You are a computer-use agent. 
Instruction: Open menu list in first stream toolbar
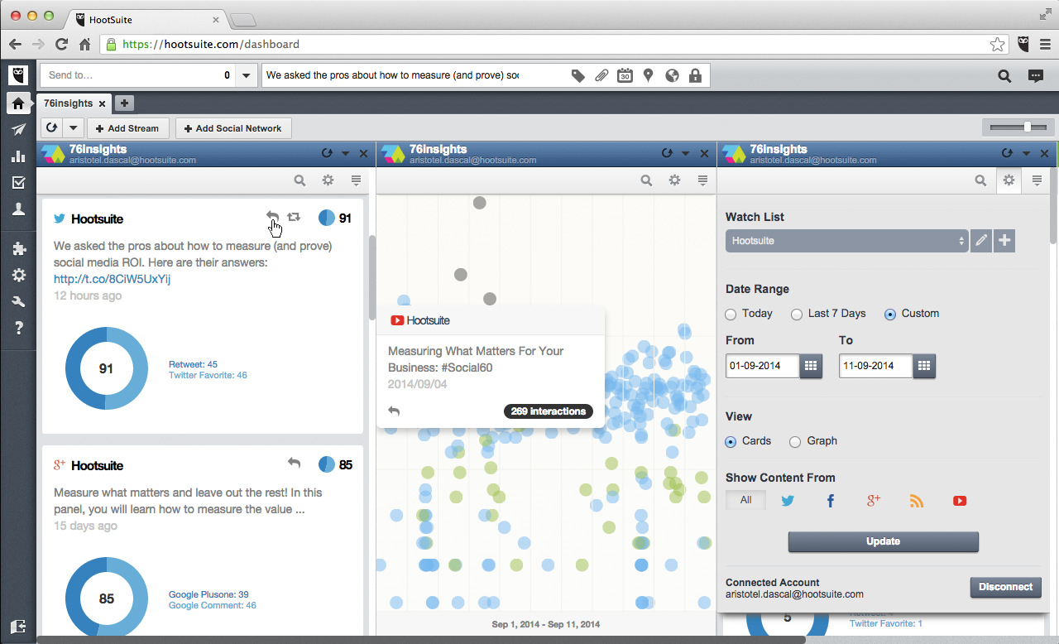[356, 180]
